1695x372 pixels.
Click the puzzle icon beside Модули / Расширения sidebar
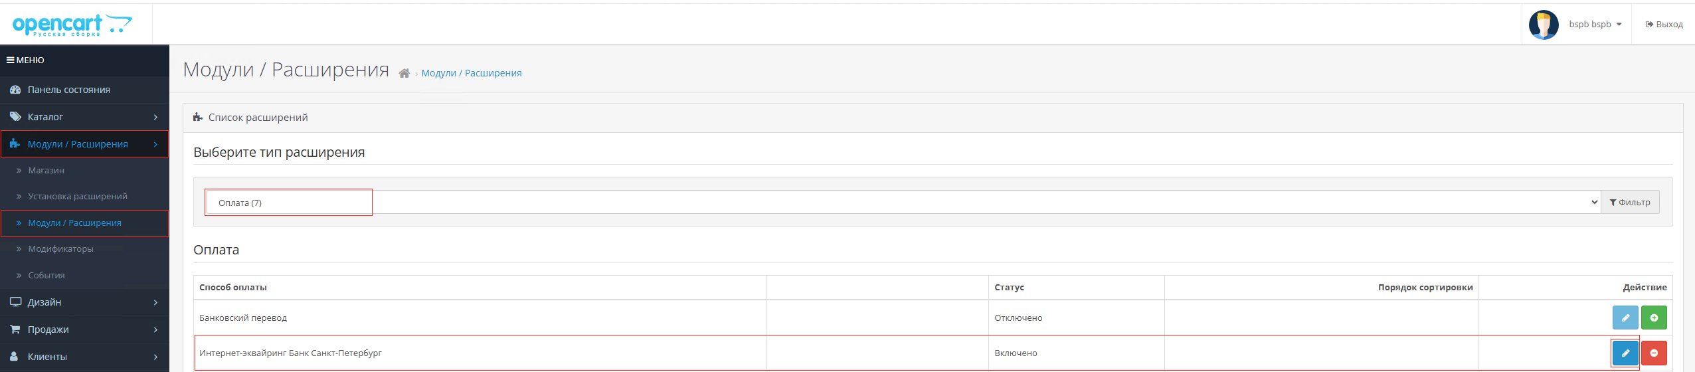pyautogui.click(x=15, y=144)
